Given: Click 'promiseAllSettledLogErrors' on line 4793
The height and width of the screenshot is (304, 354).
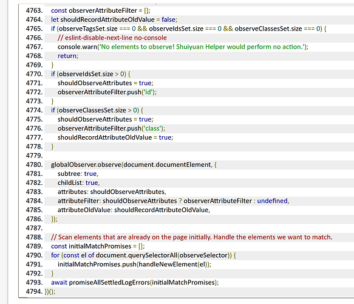Looking at the screenshot, I should (x=109, y=282).
